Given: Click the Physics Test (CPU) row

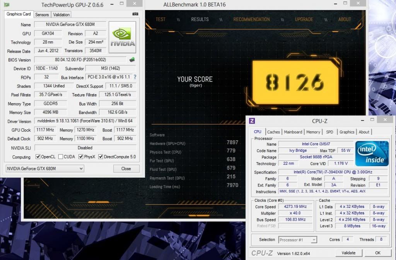Looking at the screenshot, I should [194, 151].
